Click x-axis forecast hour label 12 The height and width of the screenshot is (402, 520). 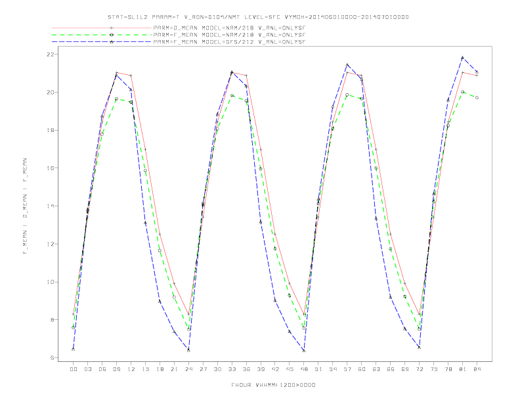tap(131, 369)
